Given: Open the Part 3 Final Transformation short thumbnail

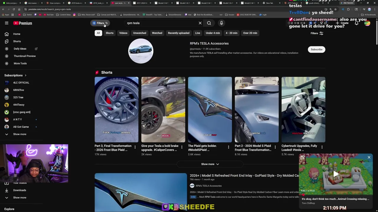Looking at the screenshot, I should (116, 110).
